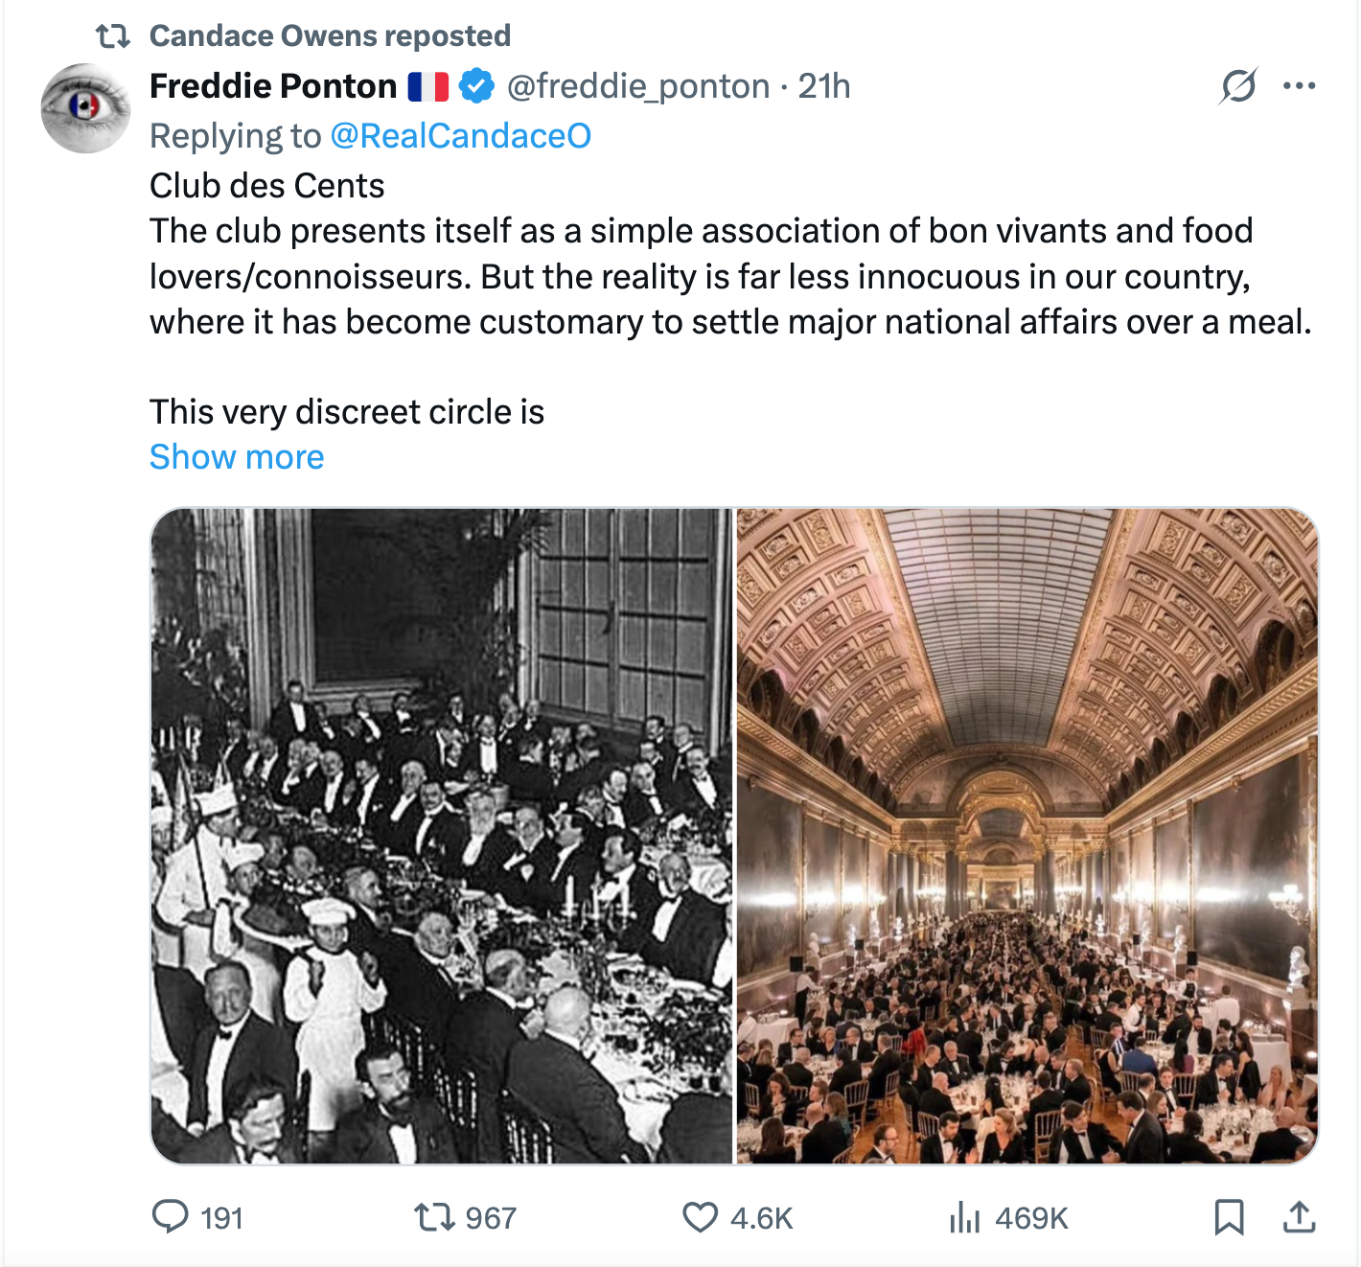Click the reply comment icon

coord(171,1217)
